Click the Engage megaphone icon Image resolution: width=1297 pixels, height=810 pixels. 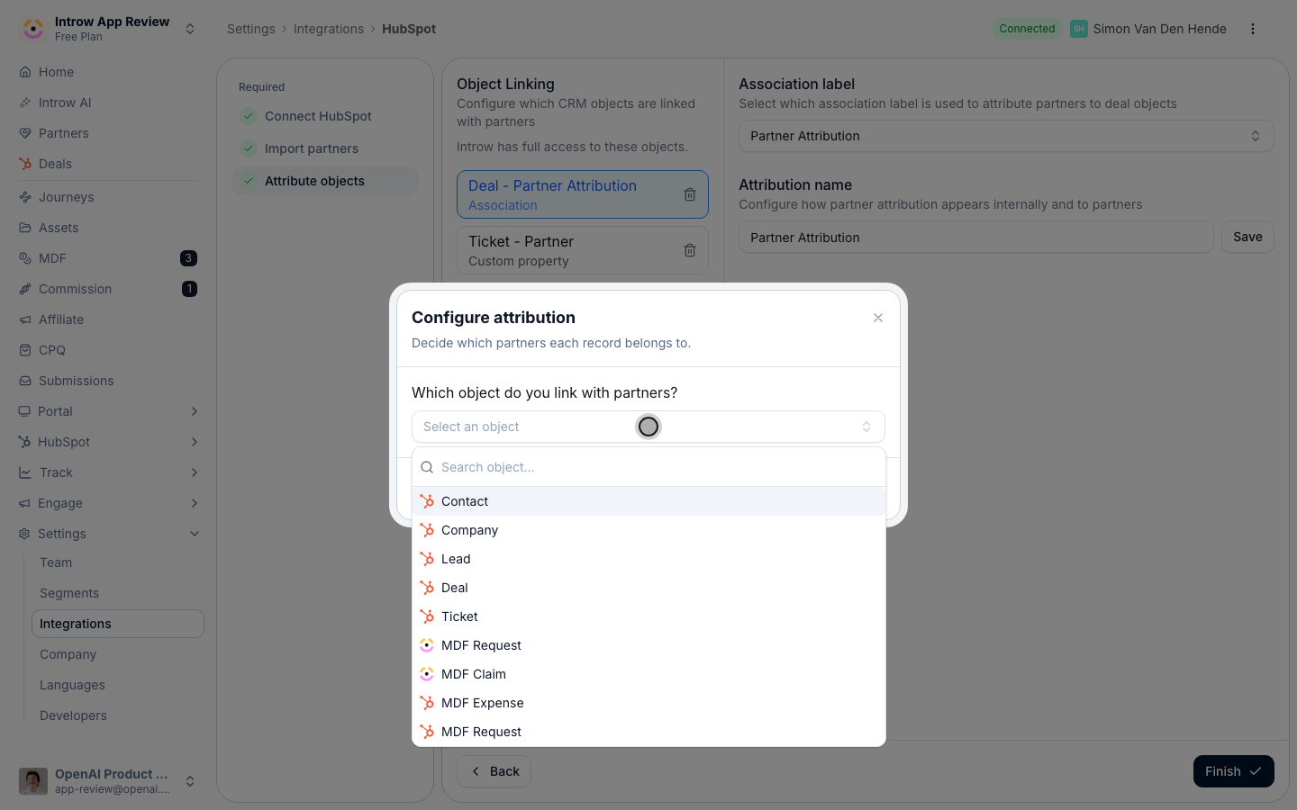24,503
